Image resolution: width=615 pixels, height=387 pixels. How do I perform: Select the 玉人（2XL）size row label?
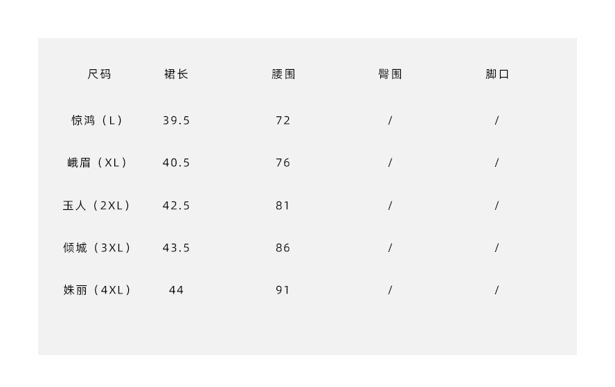point(98,206)
